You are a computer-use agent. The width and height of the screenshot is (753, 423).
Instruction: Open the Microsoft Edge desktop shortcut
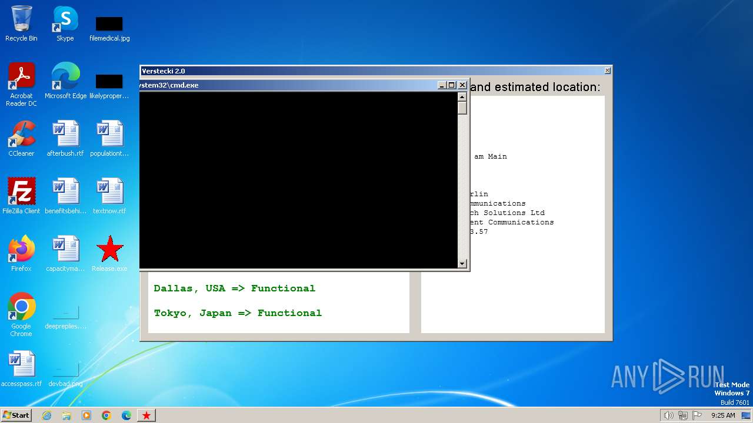pyautogui.click(x=65, y=81)
